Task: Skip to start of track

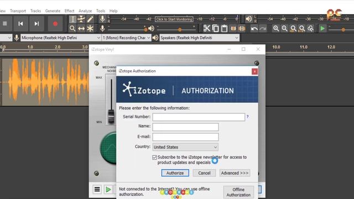Action: point(20,23)
